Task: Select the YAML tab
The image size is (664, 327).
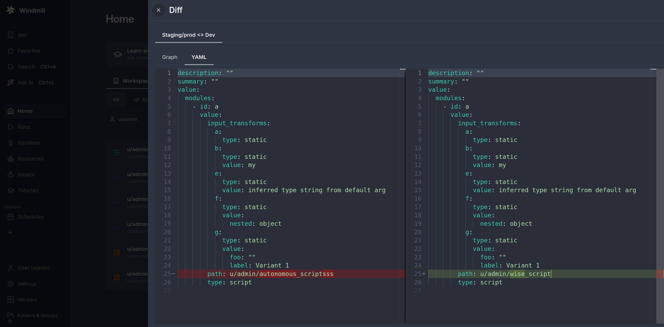Action: (199, 57)
